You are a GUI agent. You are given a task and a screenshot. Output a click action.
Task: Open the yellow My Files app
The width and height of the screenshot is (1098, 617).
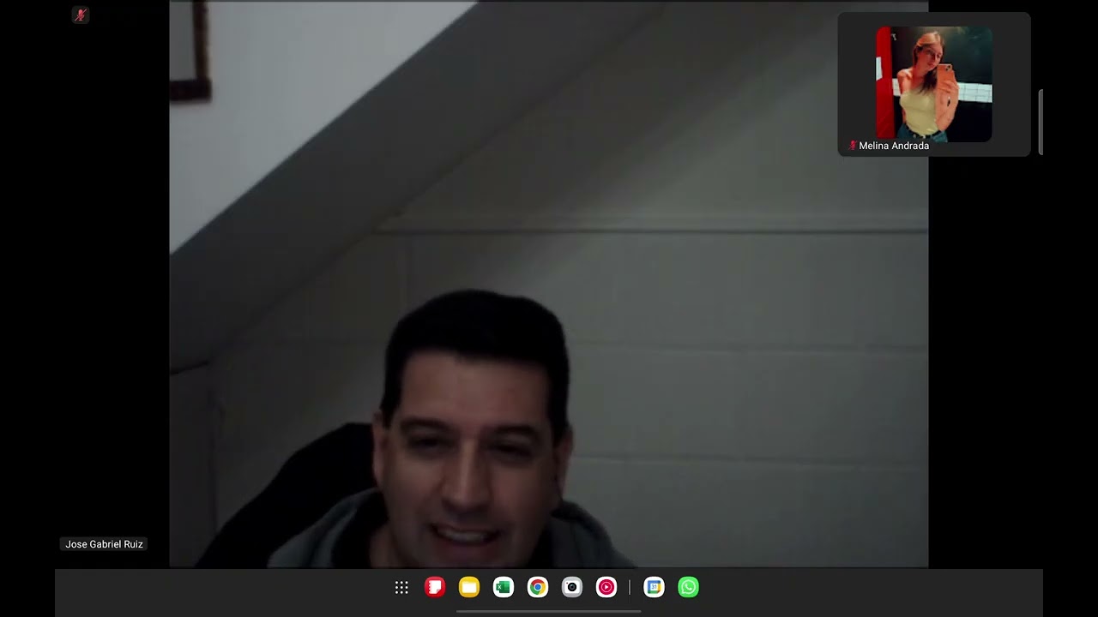469,587
